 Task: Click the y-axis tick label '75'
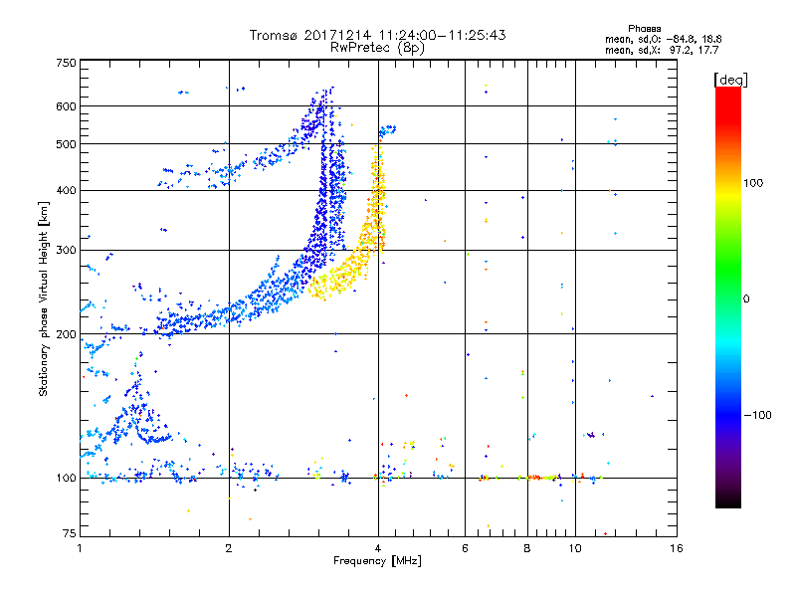tap(70, 533)
